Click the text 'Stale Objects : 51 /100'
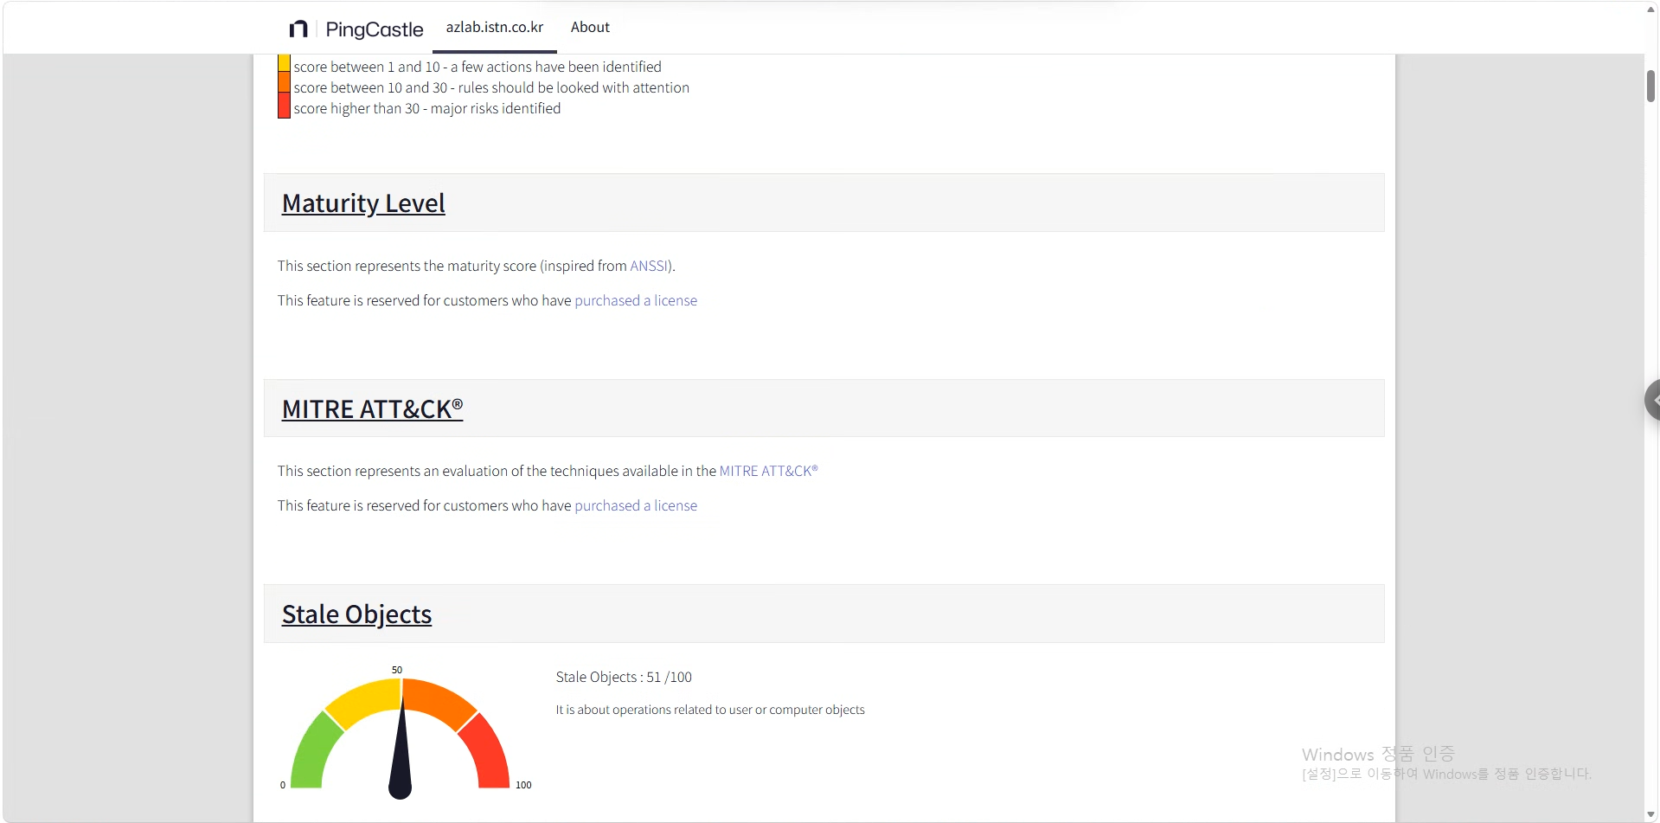 [624, 677]
